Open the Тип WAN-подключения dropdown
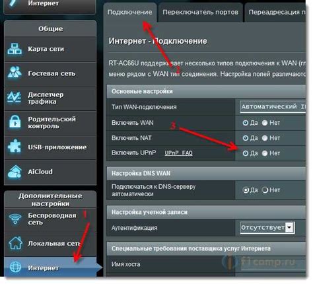Viewport: 313px width, 284px height. [x=273, y=107]
